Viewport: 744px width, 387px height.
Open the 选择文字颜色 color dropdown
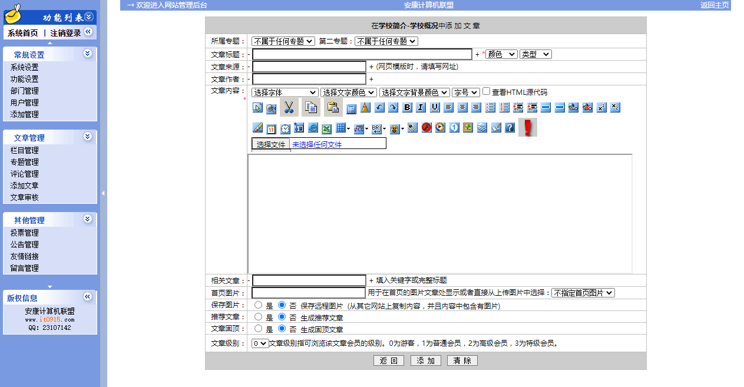(348, 92)
